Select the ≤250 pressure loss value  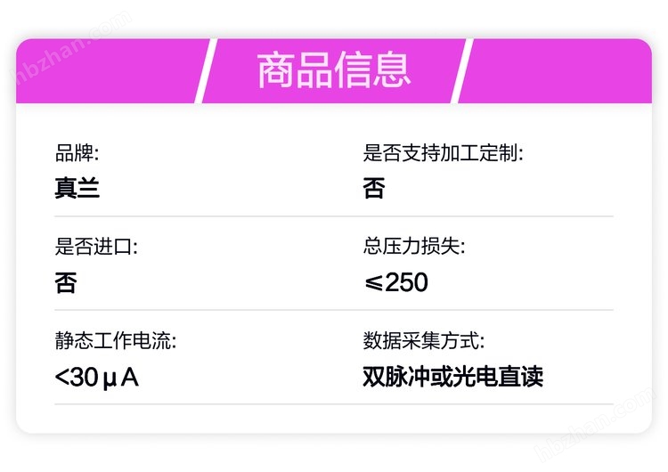[x=395, y=282]
